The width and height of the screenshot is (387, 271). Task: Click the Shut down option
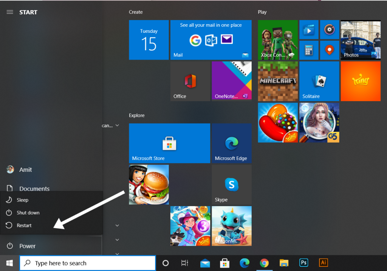(x=27, y=212)
